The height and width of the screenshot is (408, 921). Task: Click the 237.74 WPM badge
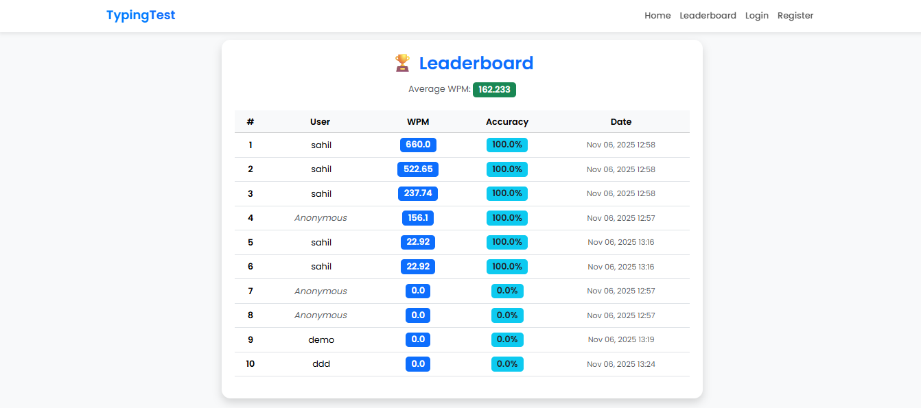418,193
